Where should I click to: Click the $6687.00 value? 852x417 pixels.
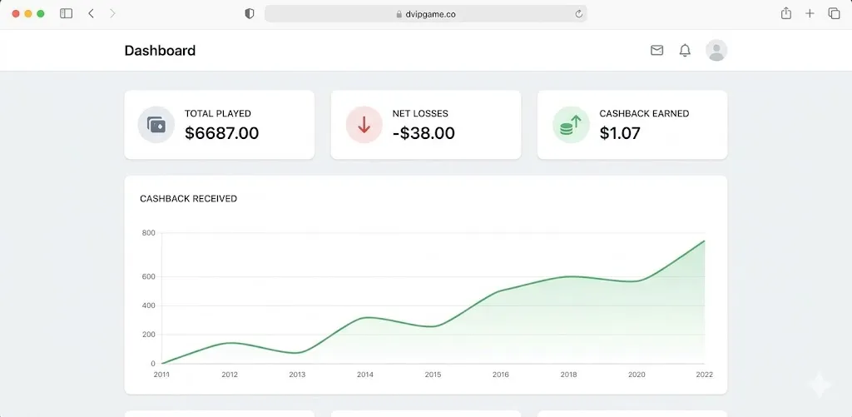[221, 133]
